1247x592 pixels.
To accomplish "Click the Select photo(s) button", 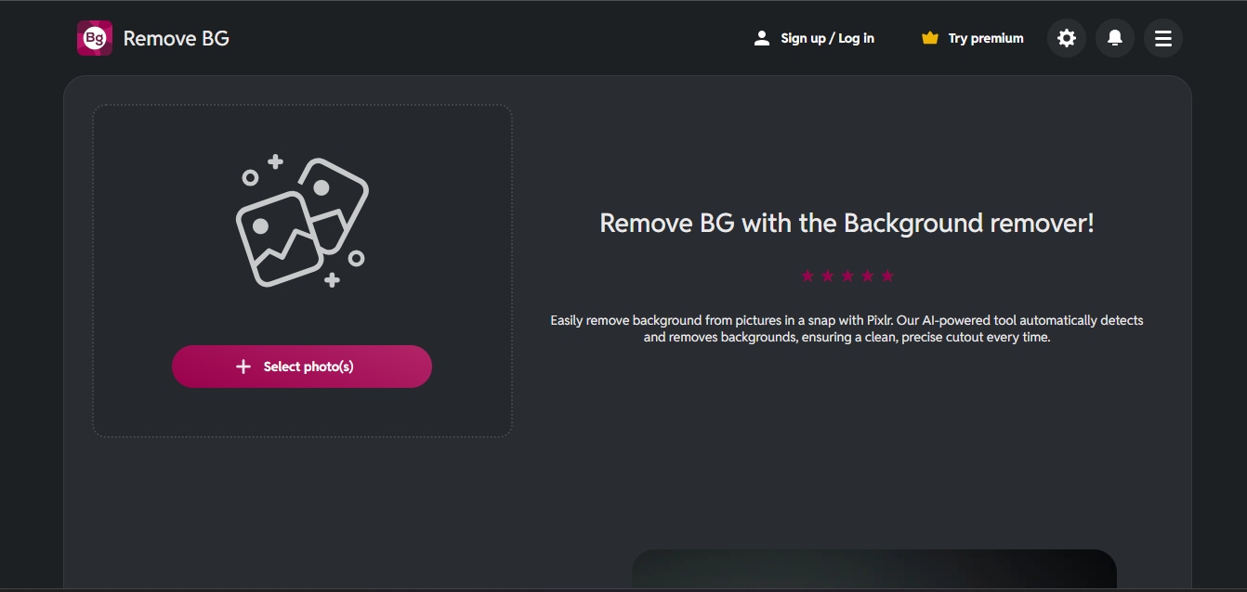I will 302,367.
